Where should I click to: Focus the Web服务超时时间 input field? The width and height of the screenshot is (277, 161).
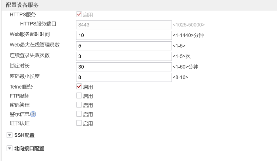click(x=124, y=35)
